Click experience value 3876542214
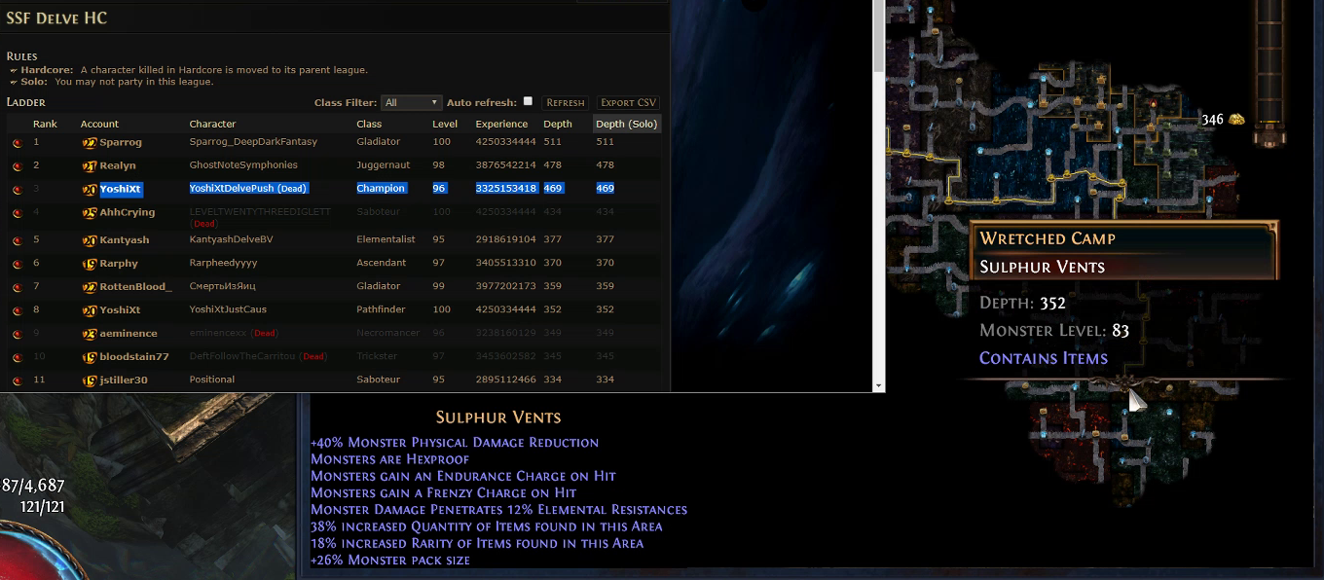Image resolution: width=1324 pixels, height=580 pixels. [505, 165]
